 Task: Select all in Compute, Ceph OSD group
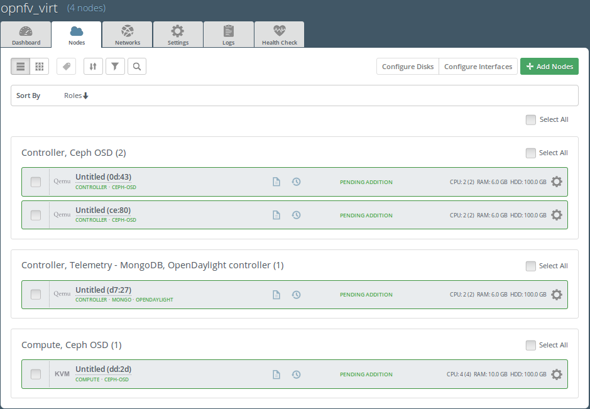click(531, 345)
